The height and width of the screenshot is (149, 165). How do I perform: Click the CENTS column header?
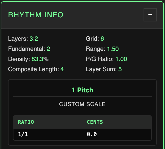point(95,122)
